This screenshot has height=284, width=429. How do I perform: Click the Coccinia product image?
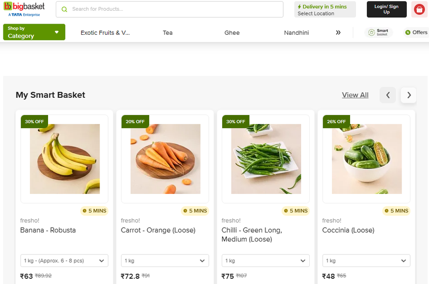(366, 159)
